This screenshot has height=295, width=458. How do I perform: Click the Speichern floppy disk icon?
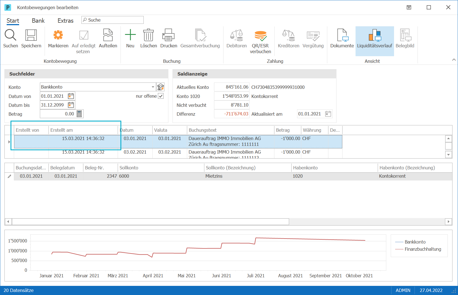tap(31, 35)
